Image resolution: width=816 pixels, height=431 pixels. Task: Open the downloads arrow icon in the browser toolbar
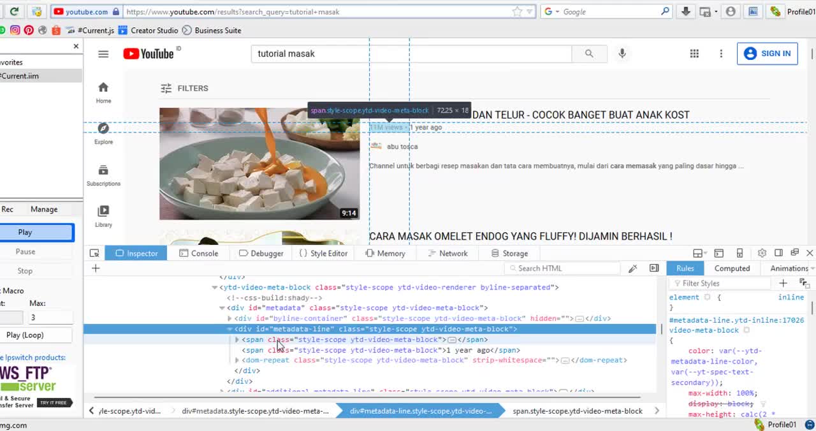click(686, 11)
